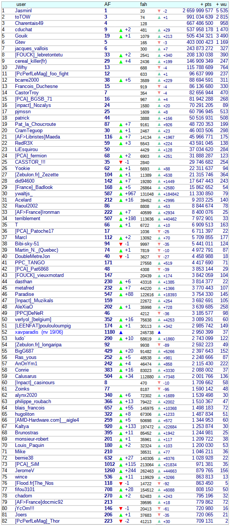Click red arrow beside -95 in Zoinks row
The width and height of the screenshot is (230, 526).
coord(159,389)
